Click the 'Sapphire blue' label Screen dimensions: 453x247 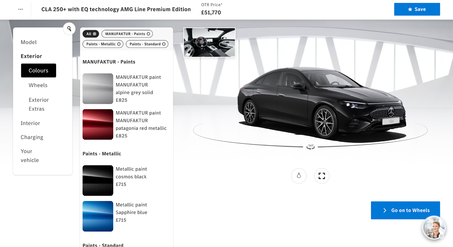(x=131, y=212)
